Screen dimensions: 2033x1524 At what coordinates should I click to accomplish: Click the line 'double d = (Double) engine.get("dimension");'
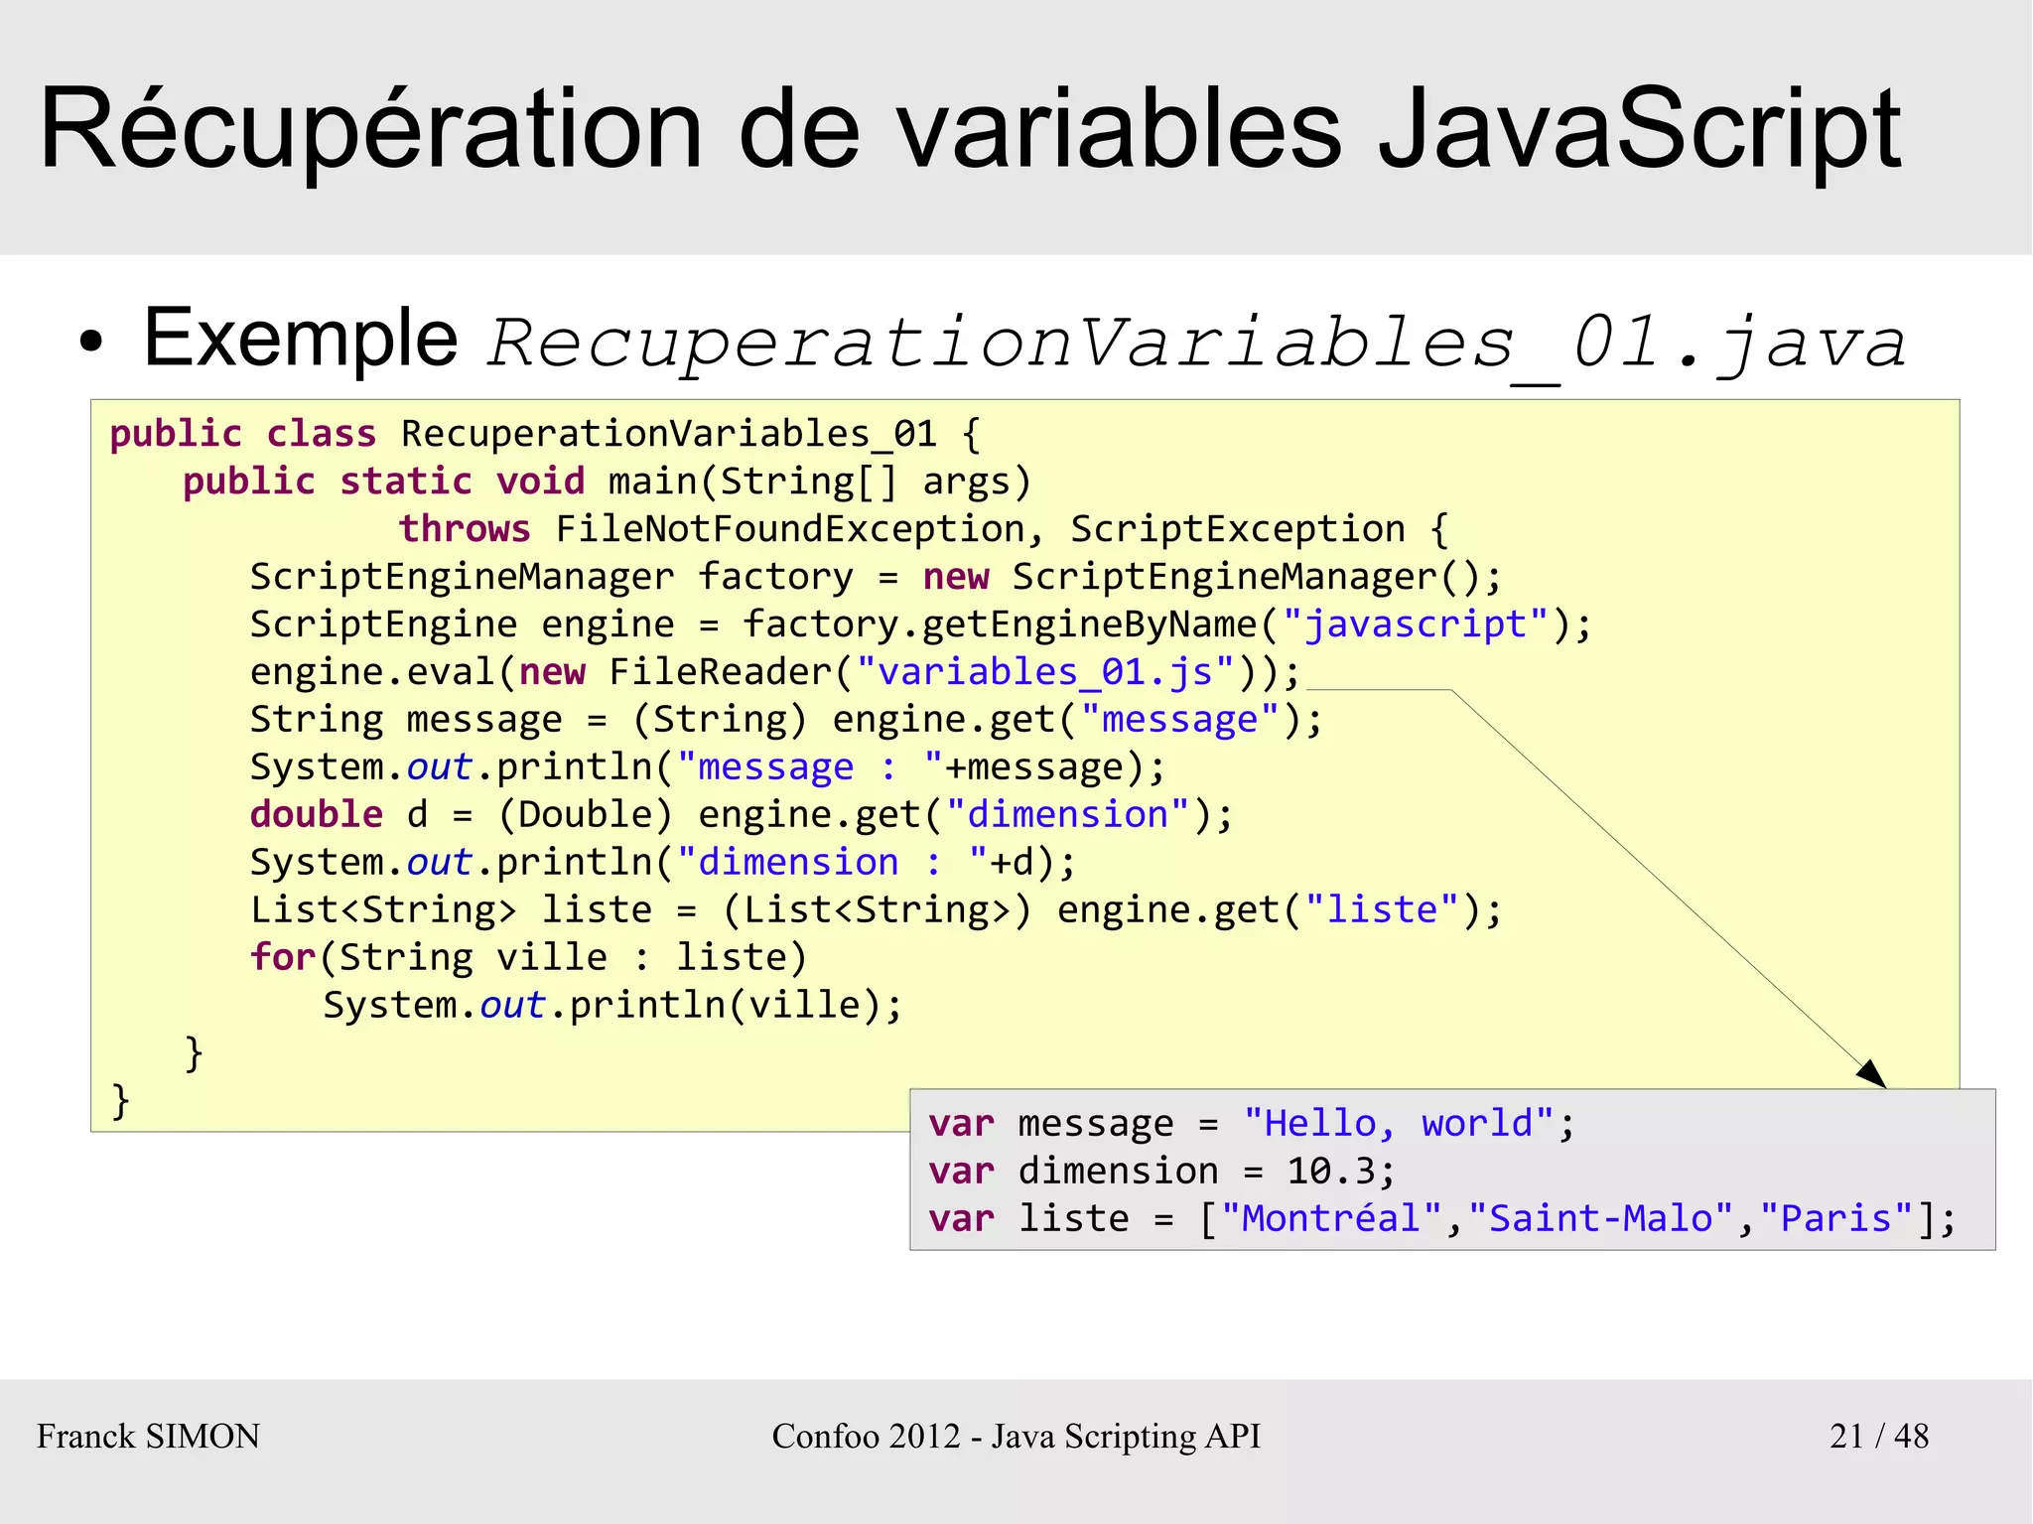(742, 815)
